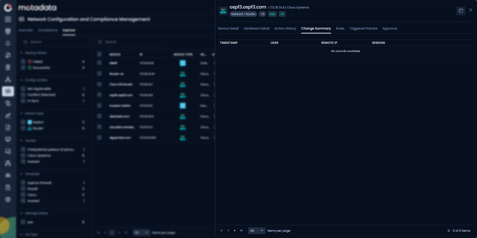
Task: Open the Rules tab
Action: click(340, 29)
